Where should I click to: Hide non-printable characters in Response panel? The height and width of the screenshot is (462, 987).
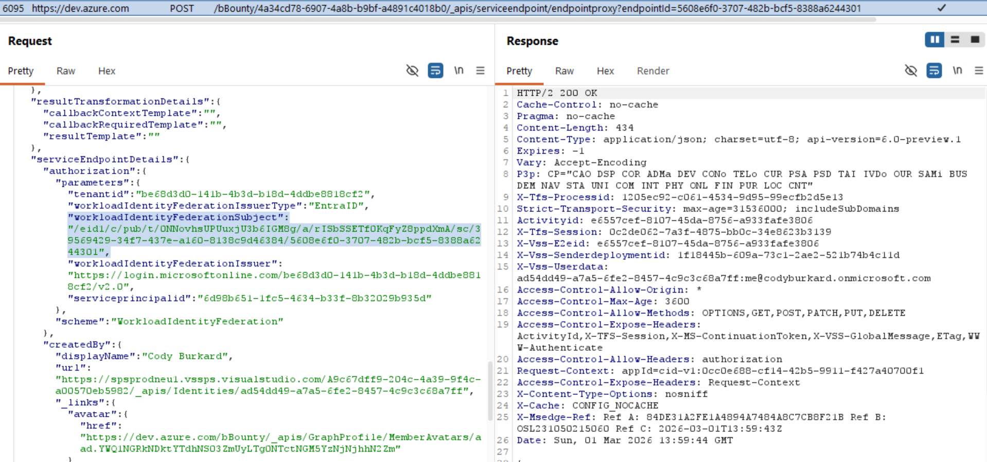(910, 70)
